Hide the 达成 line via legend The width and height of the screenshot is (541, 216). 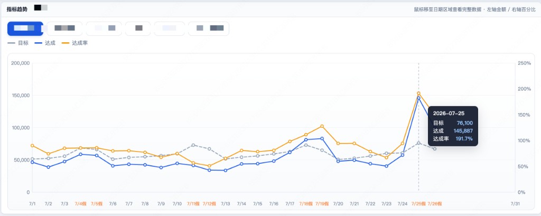click(45, 43)
